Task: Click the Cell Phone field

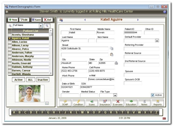Action: pos(101,71)
